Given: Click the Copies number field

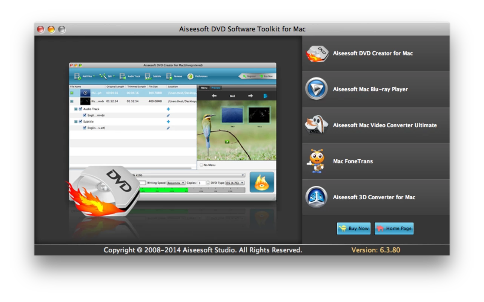Looking at the screenshot, I should point(202,183).
